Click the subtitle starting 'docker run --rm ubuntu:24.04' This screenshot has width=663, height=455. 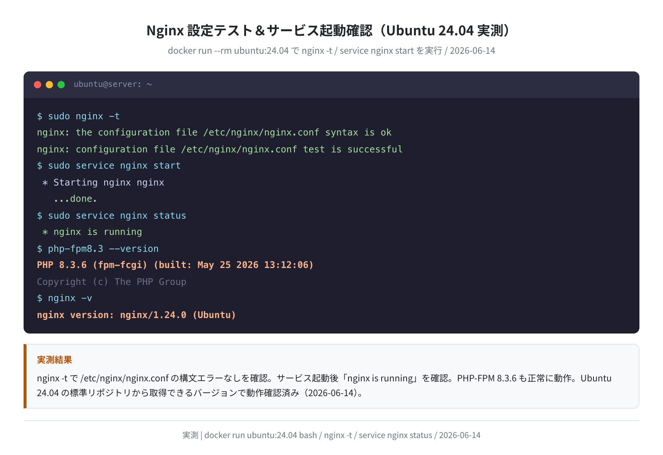pos(331,50)
